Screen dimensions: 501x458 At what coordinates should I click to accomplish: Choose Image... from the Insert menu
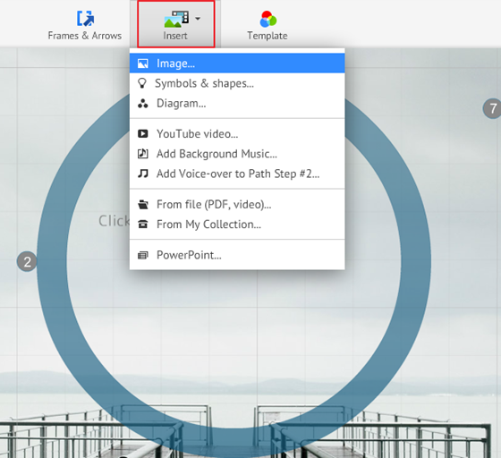[x=237, y=64]
